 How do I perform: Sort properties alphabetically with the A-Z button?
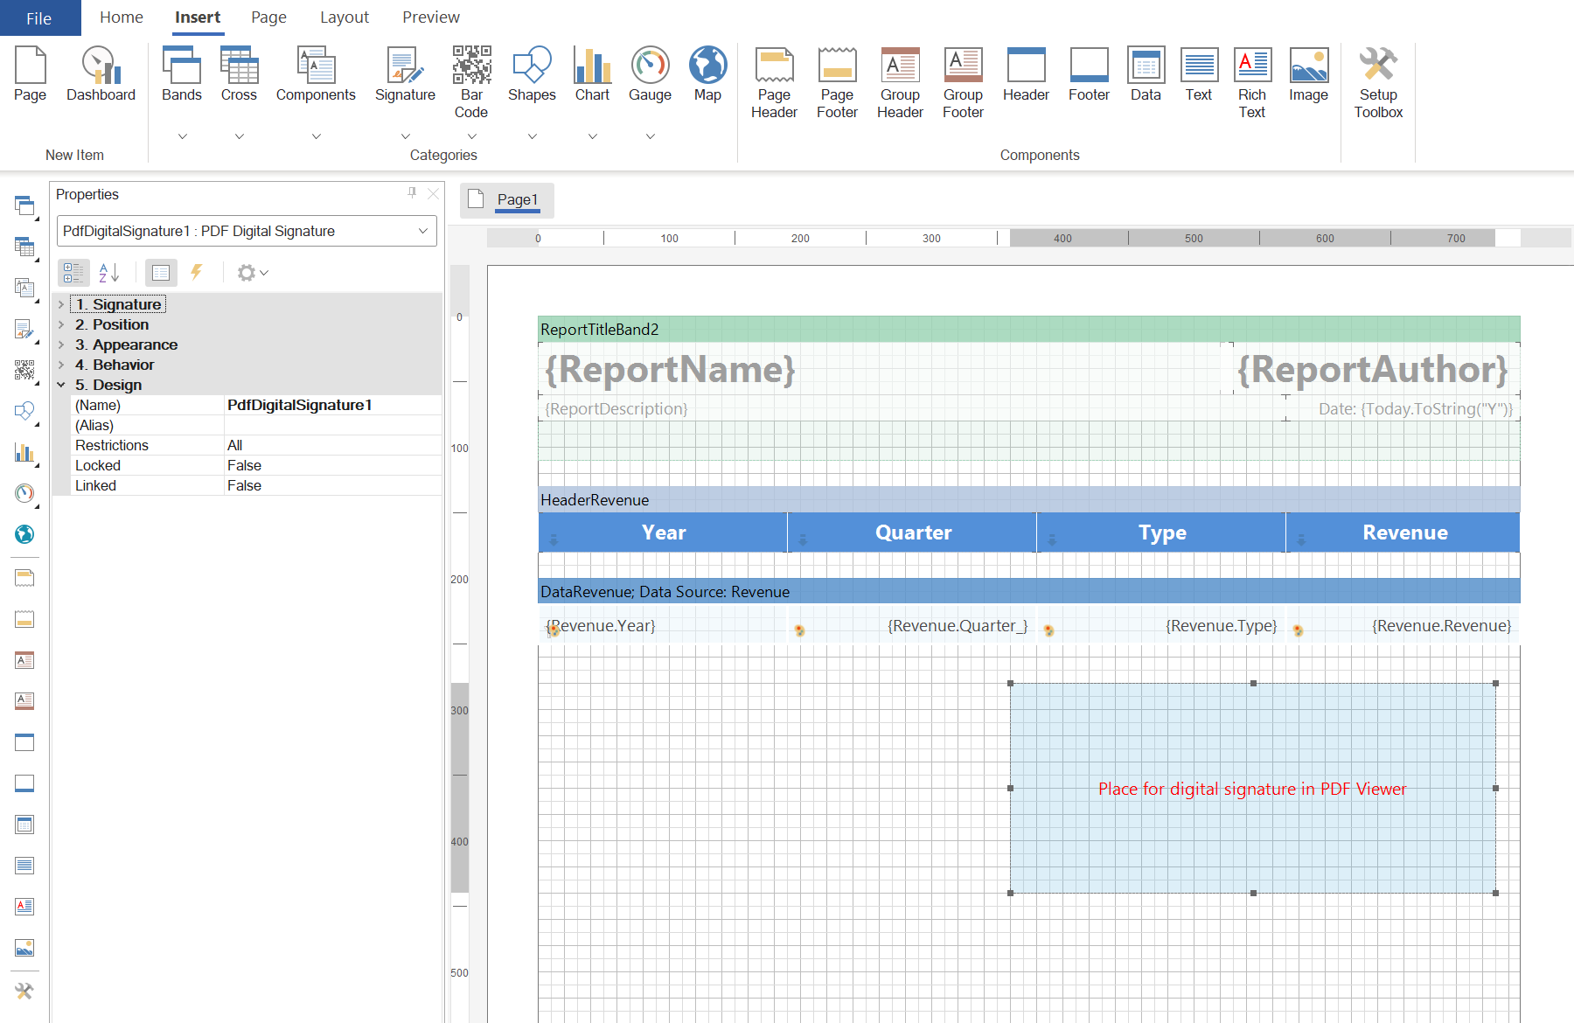(x=109, y=273)
